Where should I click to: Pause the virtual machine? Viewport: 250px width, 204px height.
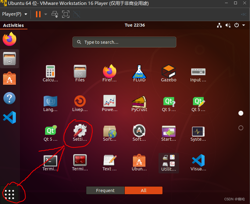pos(38,14)
